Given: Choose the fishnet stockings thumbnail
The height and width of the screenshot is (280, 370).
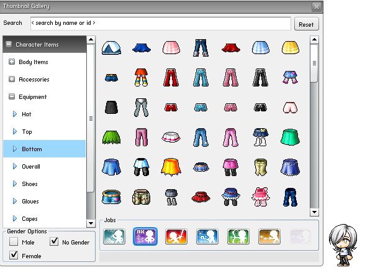Looking at the screenshot, I should 141,108.
